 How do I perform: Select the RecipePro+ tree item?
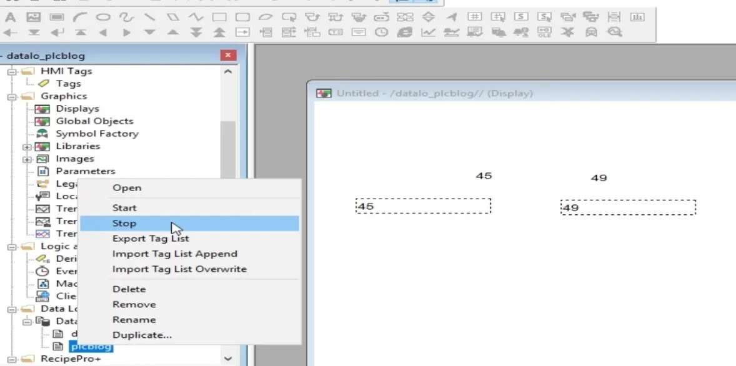[71, 359]
